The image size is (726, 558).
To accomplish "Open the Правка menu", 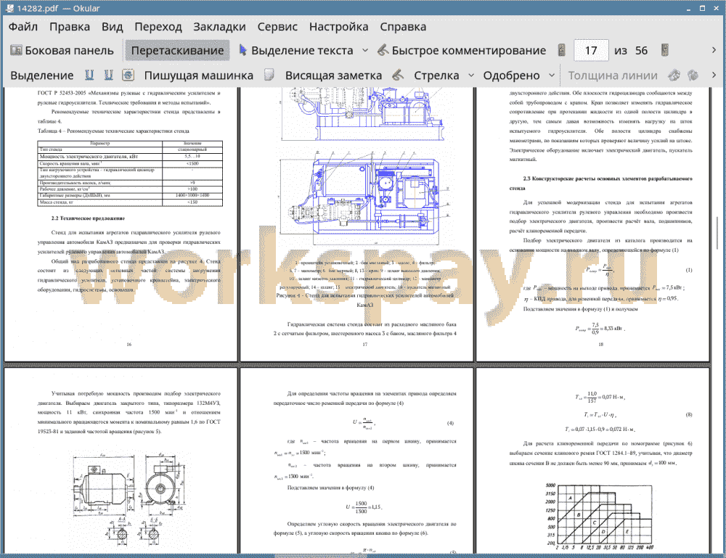I will click(x=70, y=27).
